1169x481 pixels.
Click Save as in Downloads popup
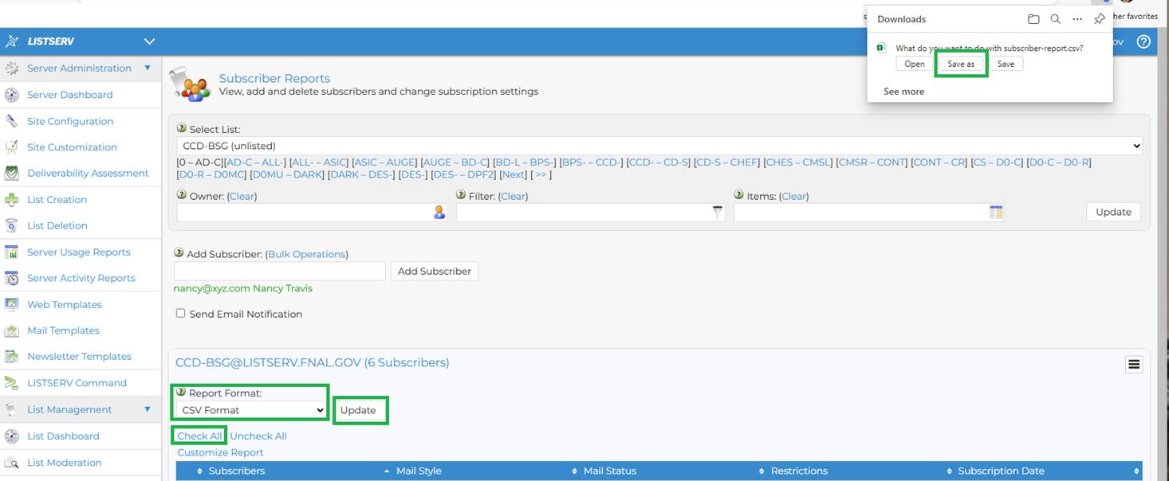click(961, 64)
